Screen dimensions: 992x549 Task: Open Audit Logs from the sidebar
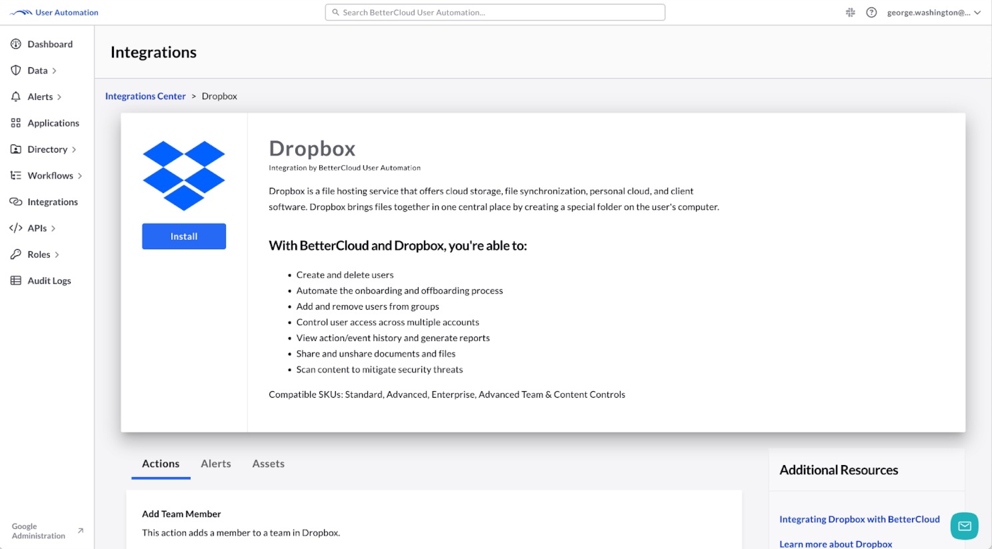click(x=49, y=280)
